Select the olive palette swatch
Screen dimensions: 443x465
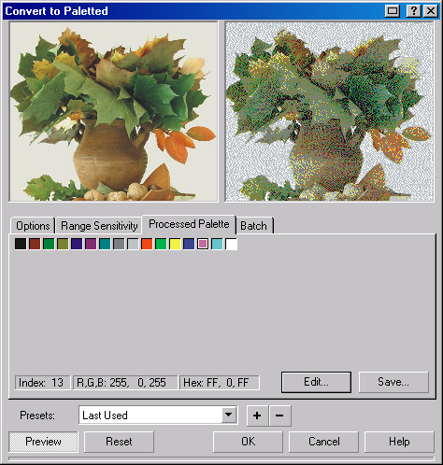click(x=63, y=244)
